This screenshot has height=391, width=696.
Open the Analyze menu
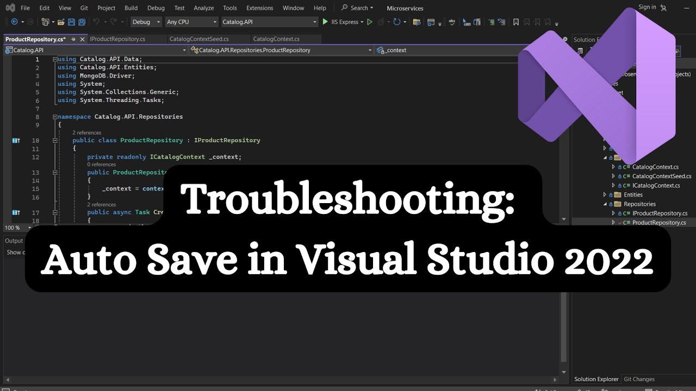pyautogui.click(x=204, y=8)
